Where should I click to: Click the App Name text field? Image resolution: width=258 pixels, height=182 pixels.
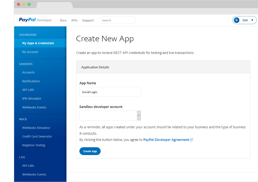pos(110,92)
